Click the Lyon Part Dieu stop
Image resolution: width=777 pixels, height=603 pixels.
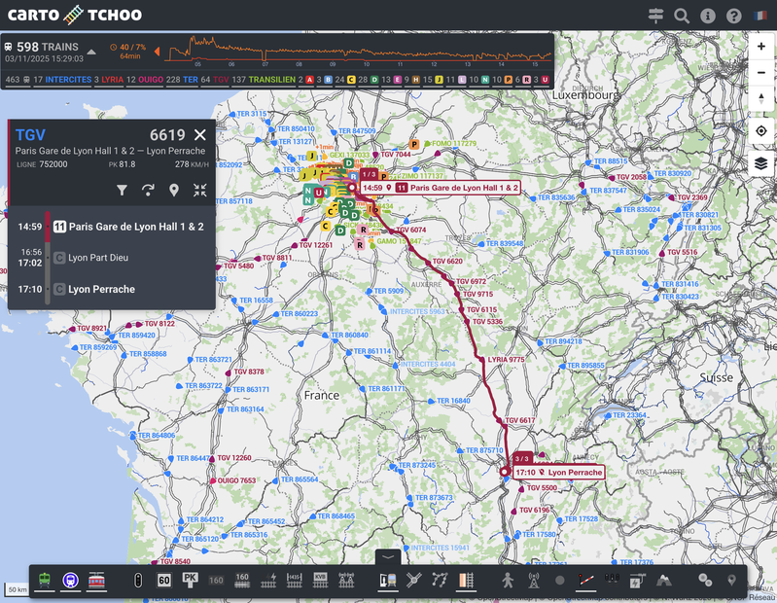98,258
